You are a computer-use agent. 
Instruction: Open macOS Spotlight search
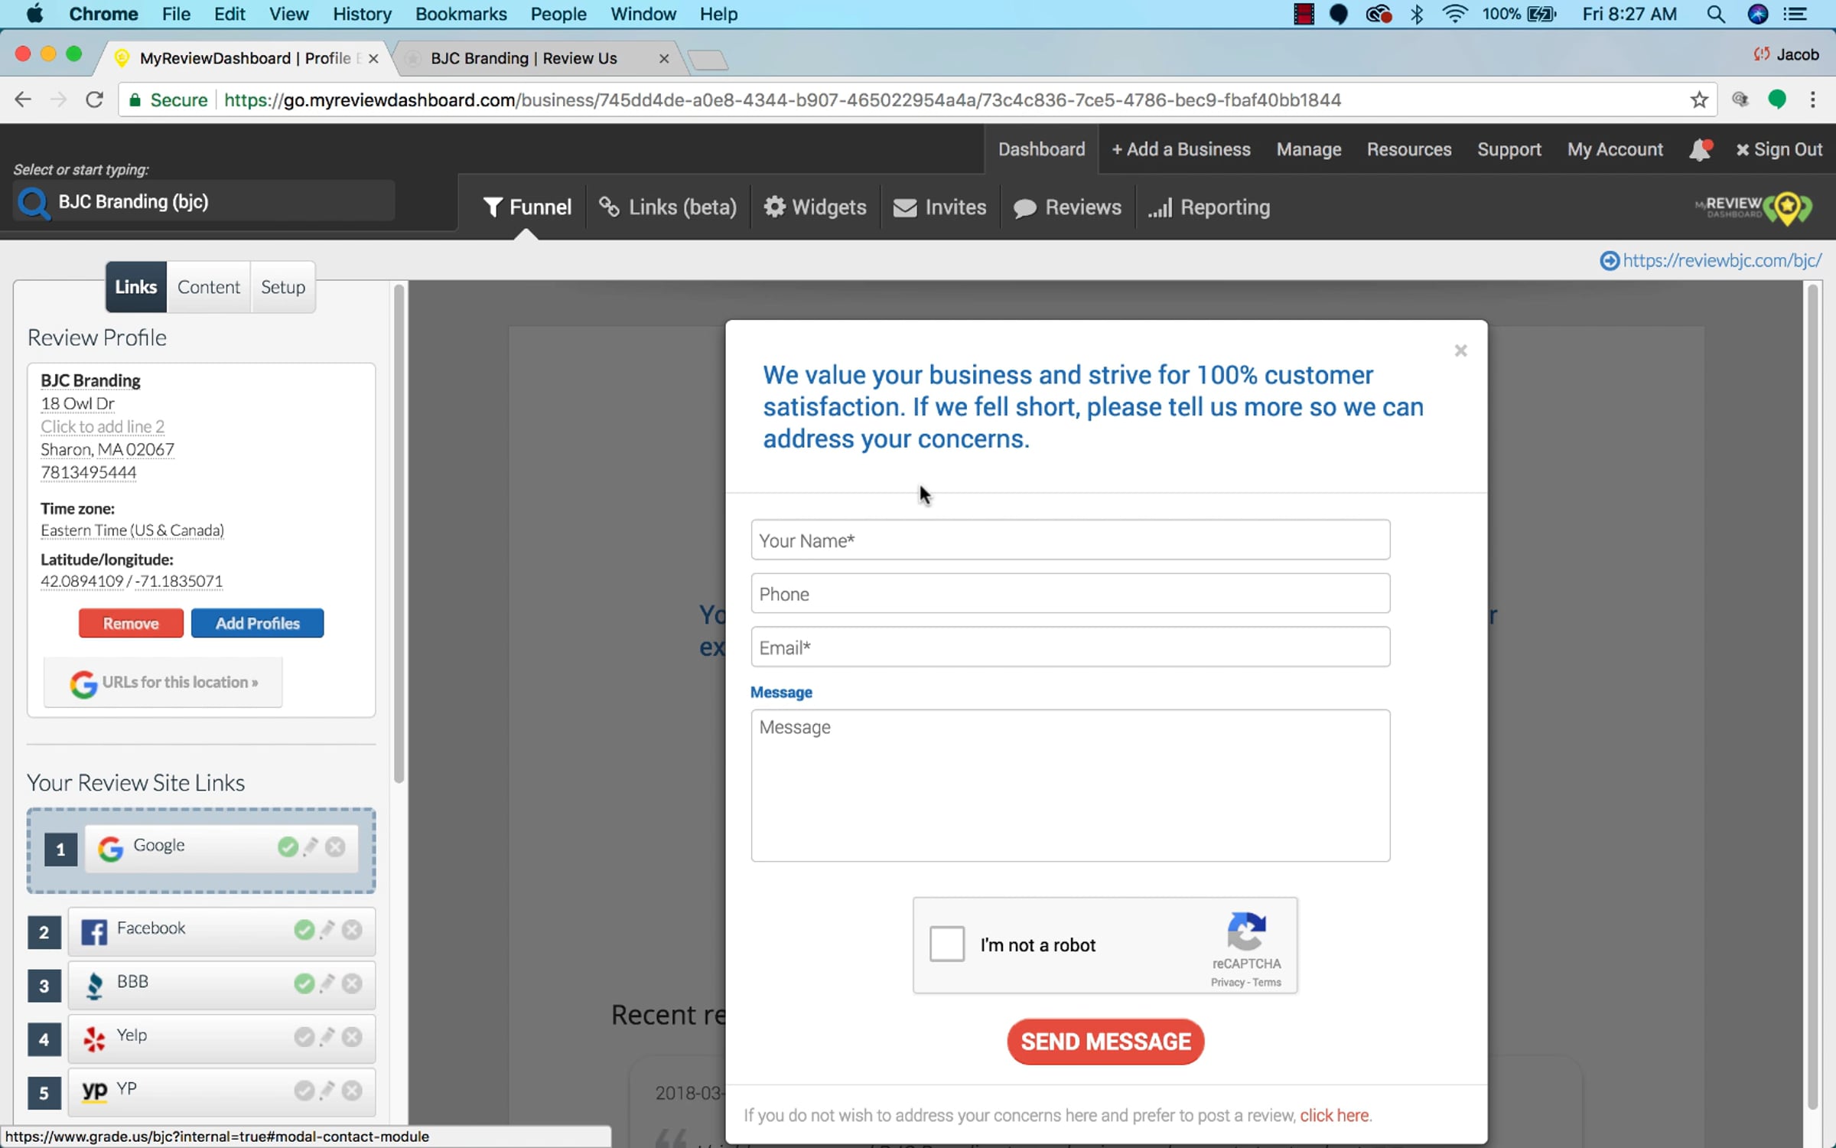click(x=1716, y=14)
